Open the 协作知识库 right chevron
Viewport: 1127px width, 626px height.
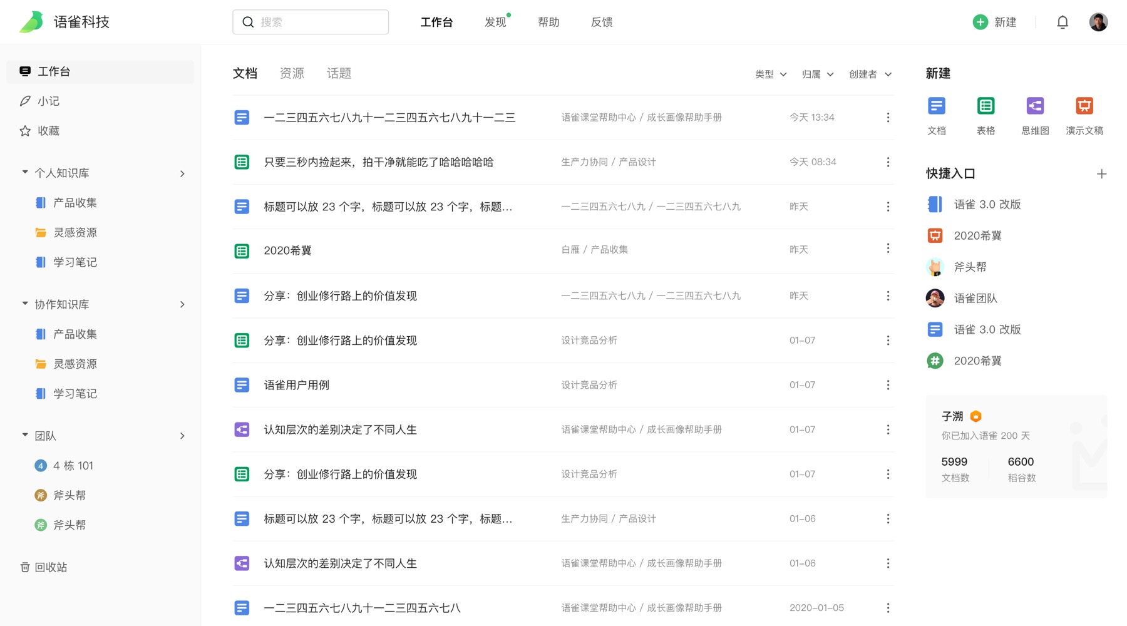tap(182, 304)
